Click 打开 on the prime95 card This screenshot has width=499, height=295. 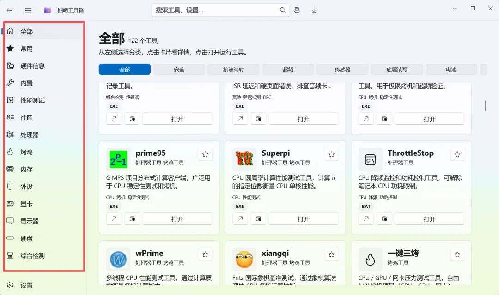(x=177, y=219)
